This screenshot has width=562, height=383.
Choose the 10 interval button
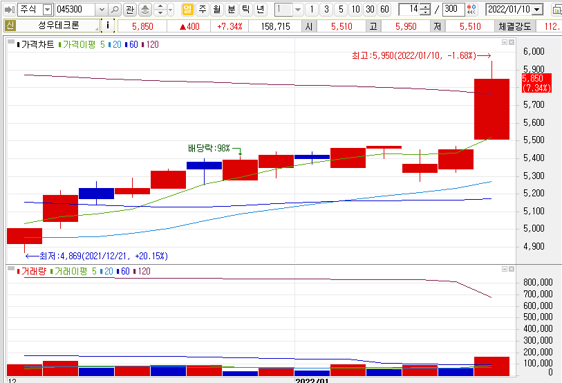click(355, 9)
